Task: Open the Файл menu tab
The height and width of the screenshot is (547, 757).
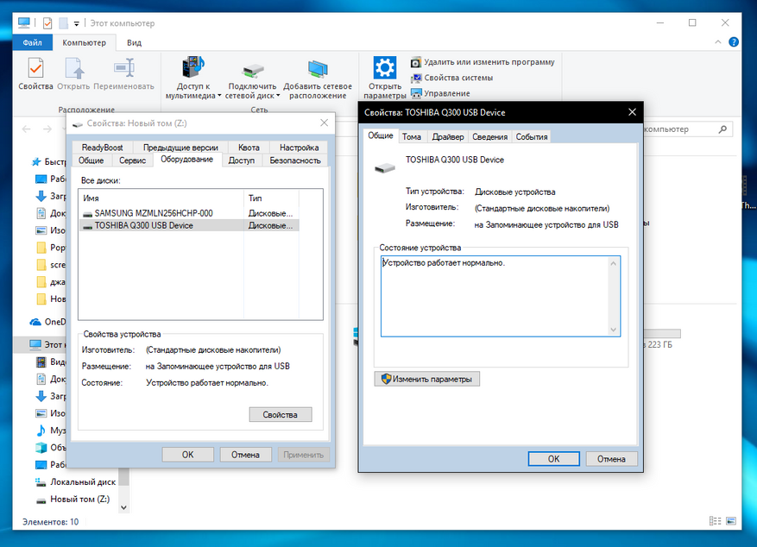Action: (x=32, y=42)
